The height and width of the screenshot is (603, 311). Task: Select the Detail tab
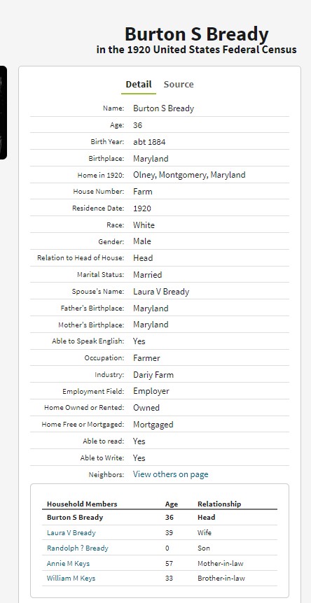pyautogui.click(x=139, y=84)
